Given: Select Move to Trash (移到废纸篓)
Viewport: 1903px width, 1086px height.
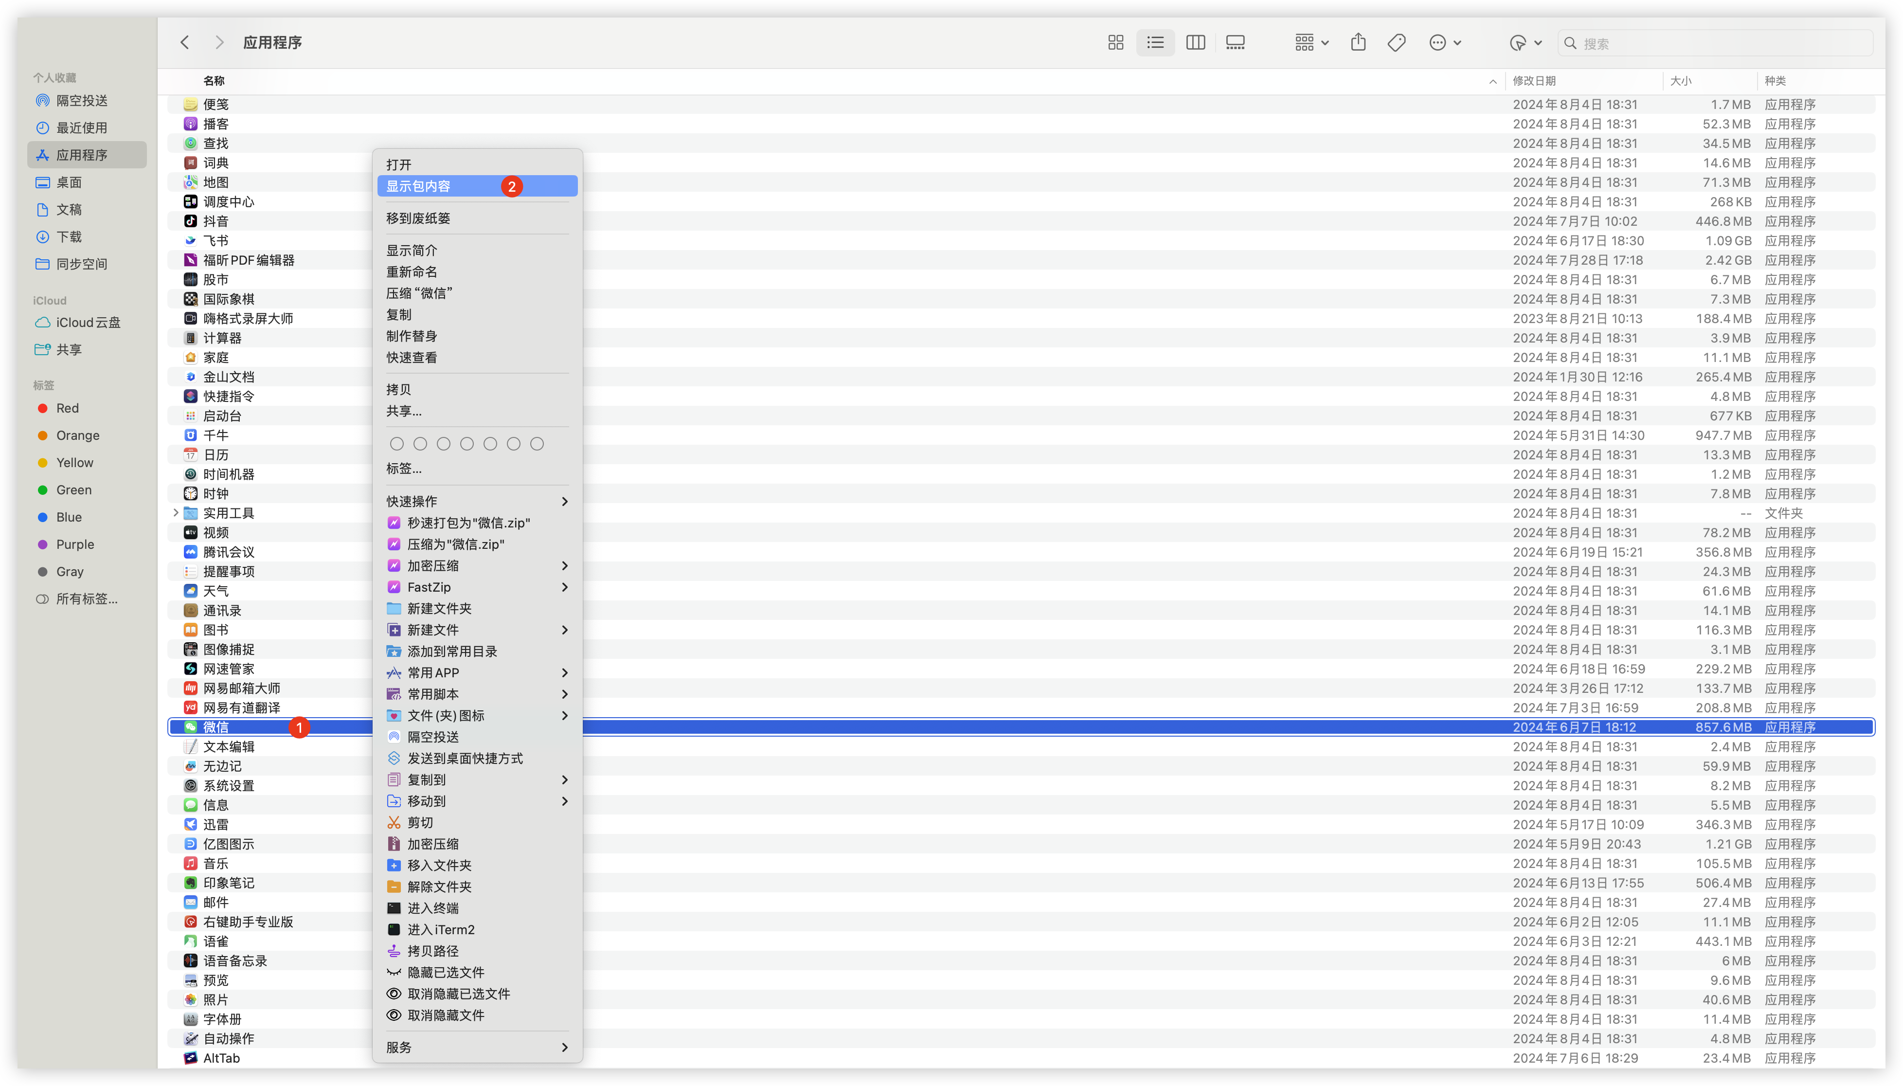Looking at the screenshot, I should click(418, 218).
